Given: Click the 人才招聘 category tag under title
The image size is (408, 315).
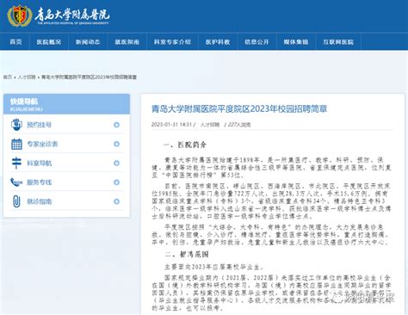Looking at the screenshot, I should pos(210,125).
